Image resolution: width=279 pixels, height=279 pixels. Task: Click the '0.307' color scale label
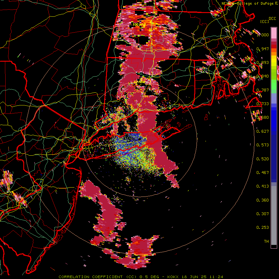point(263,214)
